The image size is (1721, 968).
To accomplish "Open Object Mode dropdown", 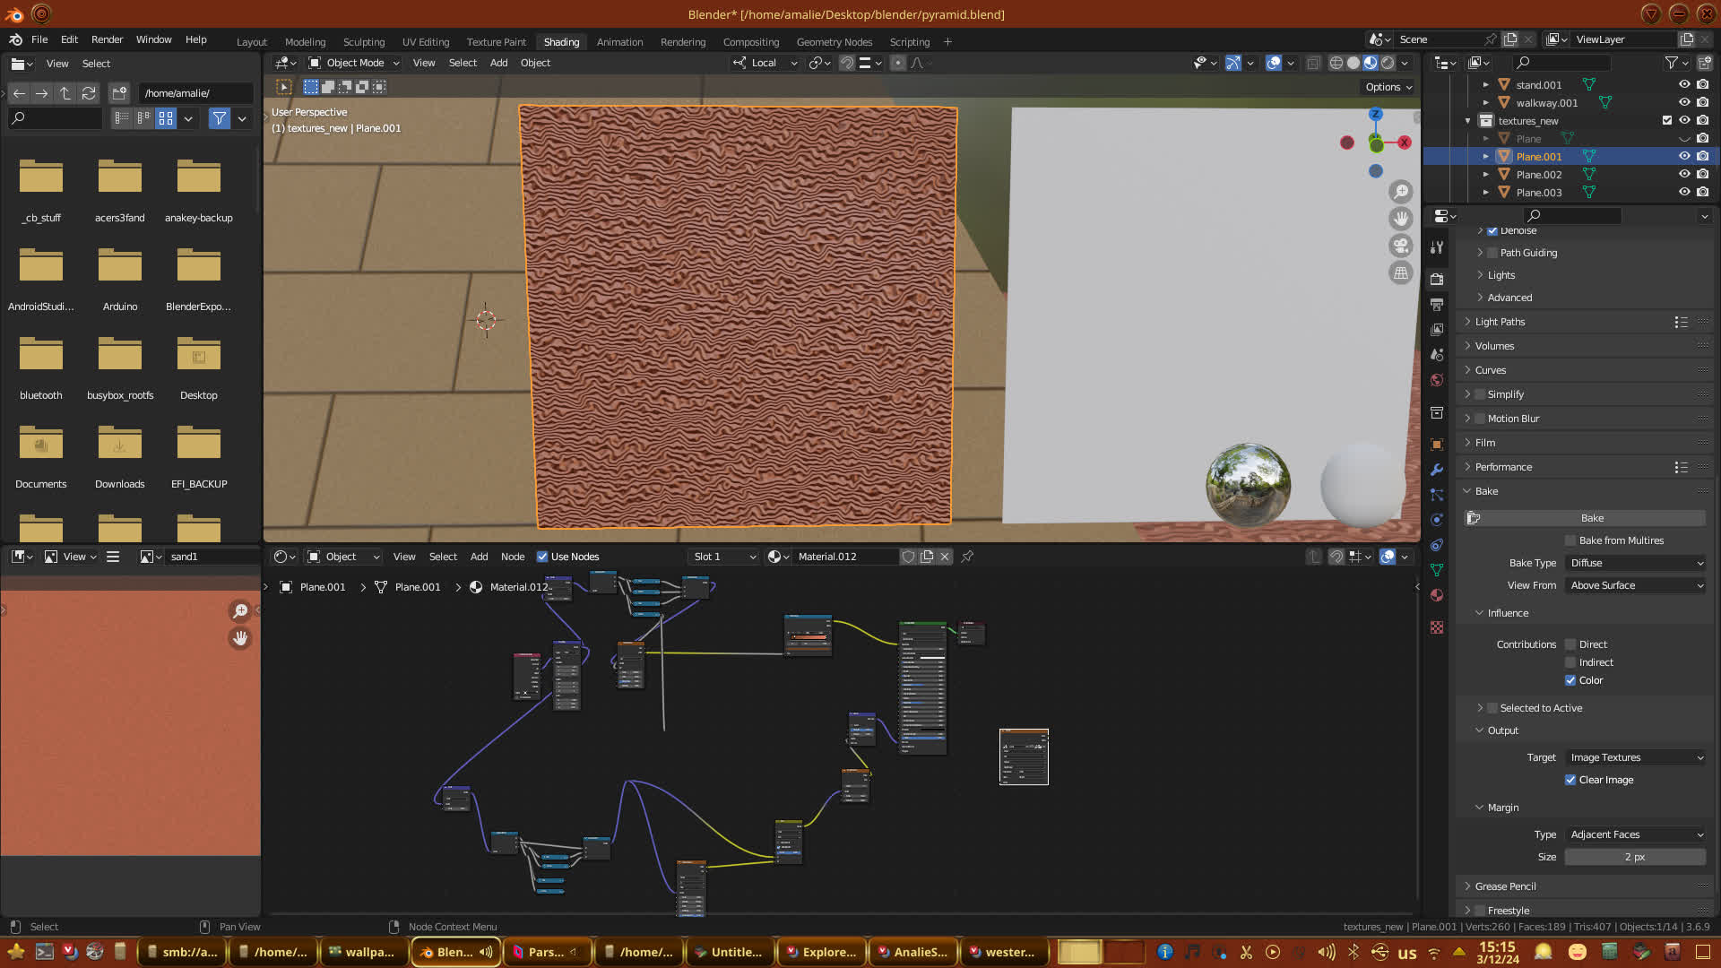I will (354, 63).
